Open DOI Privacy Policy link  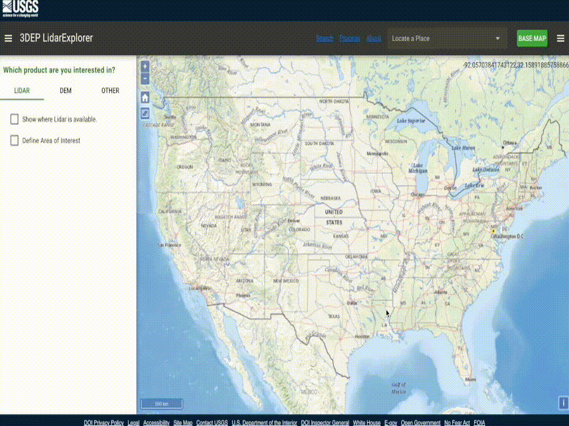pos(104,422)
